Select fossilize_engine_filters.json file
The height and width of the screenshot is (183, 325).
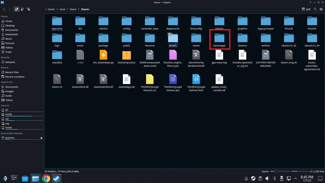(173, 59)
